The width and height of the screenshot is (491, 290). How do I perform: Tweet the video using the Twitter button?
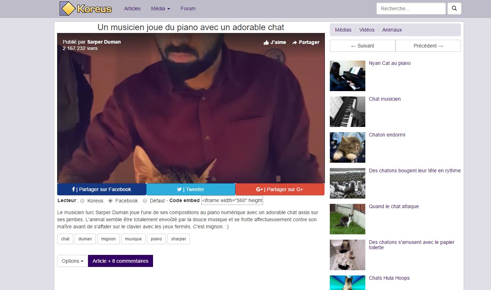191,189
